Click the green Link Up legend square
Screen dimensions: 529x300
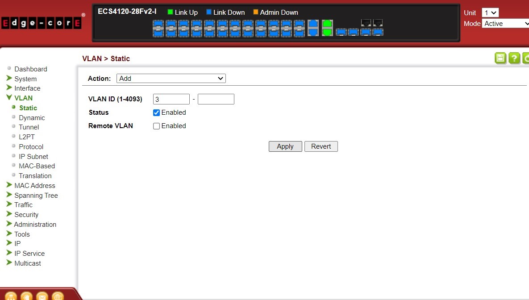pos(170,12)
